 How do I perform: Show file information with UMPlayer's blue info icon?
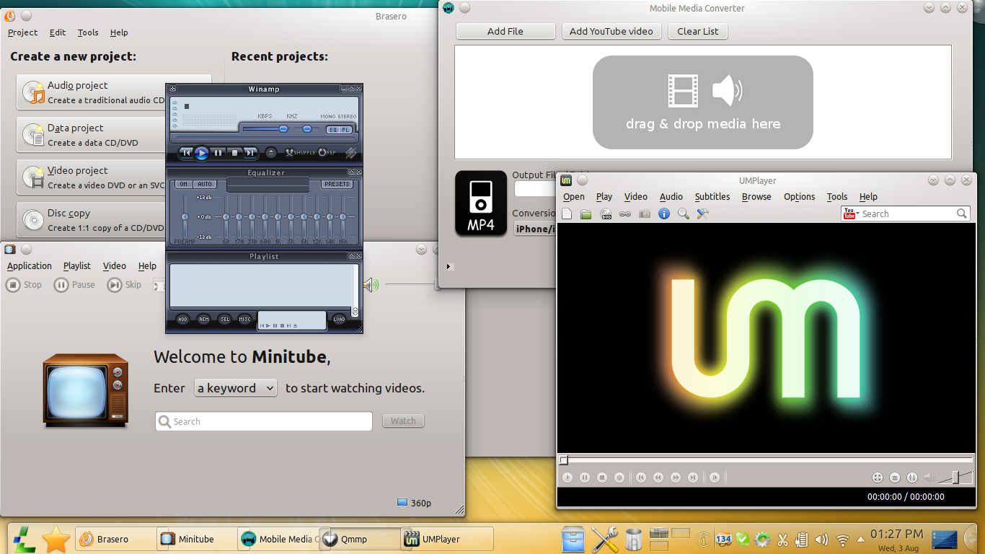664,214
